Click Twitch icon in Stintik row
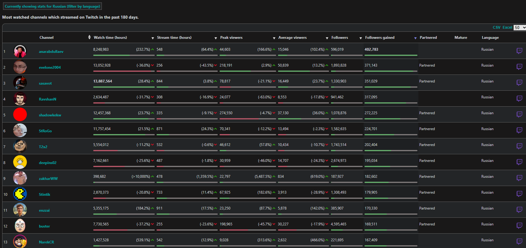The image size is (526, 248). pyautogui.click(x=519, y=194)
